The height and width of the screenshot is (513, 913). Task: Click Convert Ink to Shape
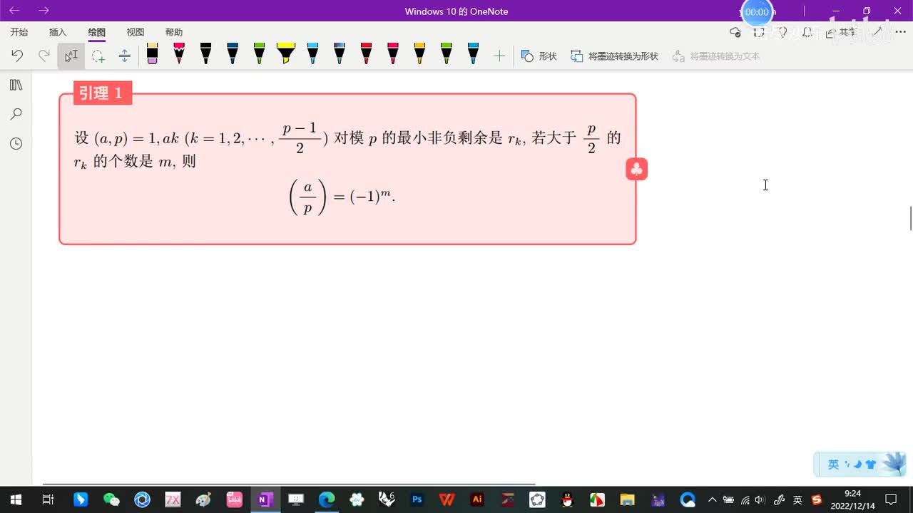(x=614, y=56)
